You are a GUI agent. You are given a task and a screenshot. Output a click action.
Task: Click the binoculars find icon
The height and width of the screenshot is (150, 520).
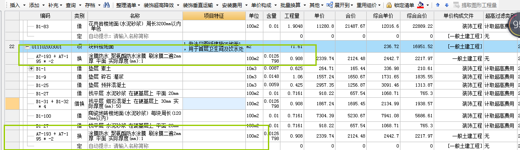(107, 5)
